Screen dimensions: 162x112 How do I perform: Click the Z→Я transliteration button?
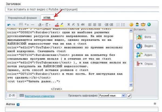(12, 95)
